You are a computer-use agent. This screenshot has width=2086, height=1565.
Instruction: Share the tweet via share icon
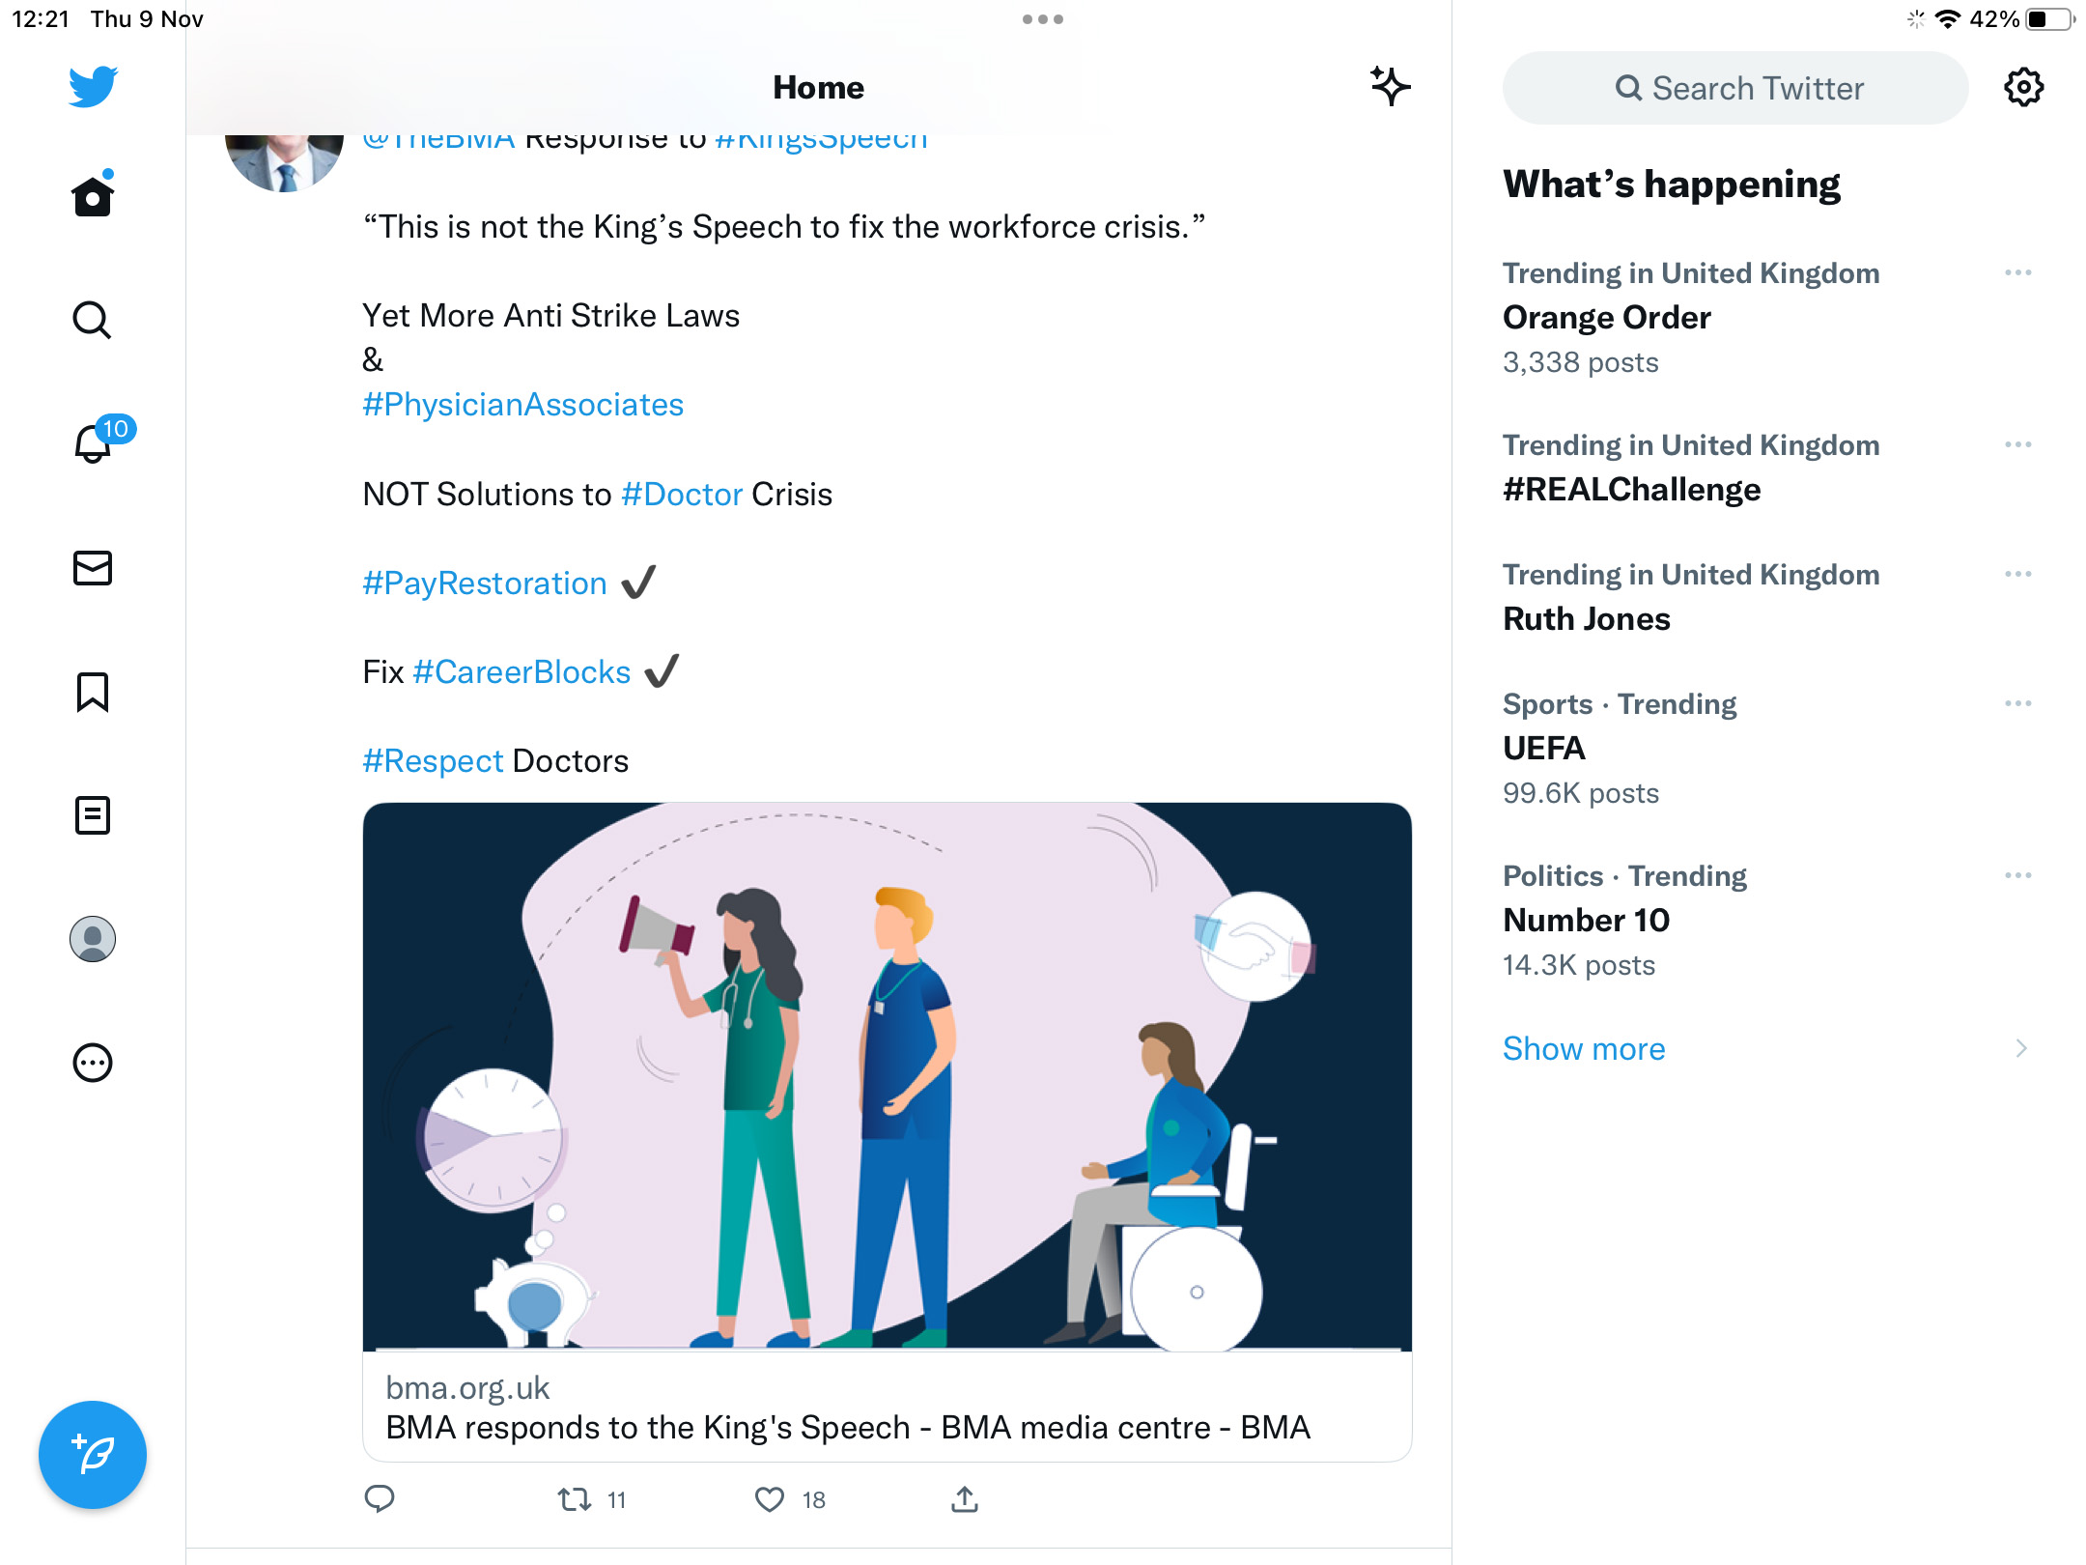click(x=965, y=1498)
